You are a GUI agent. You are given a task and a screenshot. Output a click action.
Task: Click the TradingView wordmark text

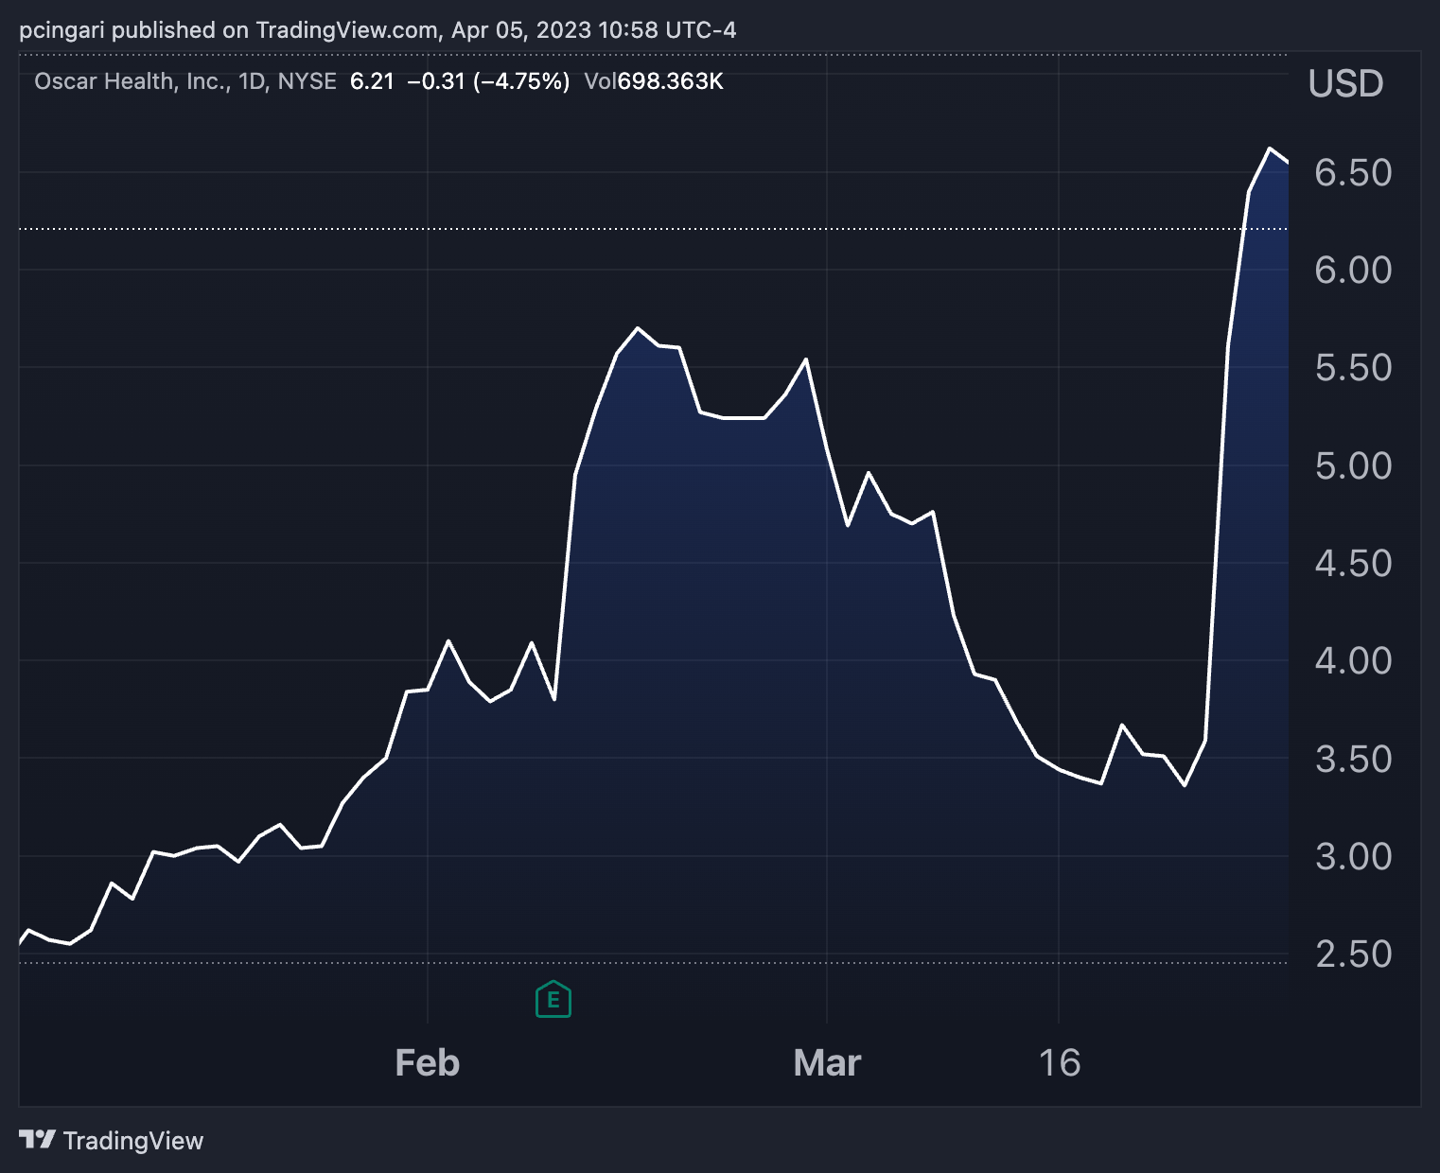click(x=133, y=1141)
